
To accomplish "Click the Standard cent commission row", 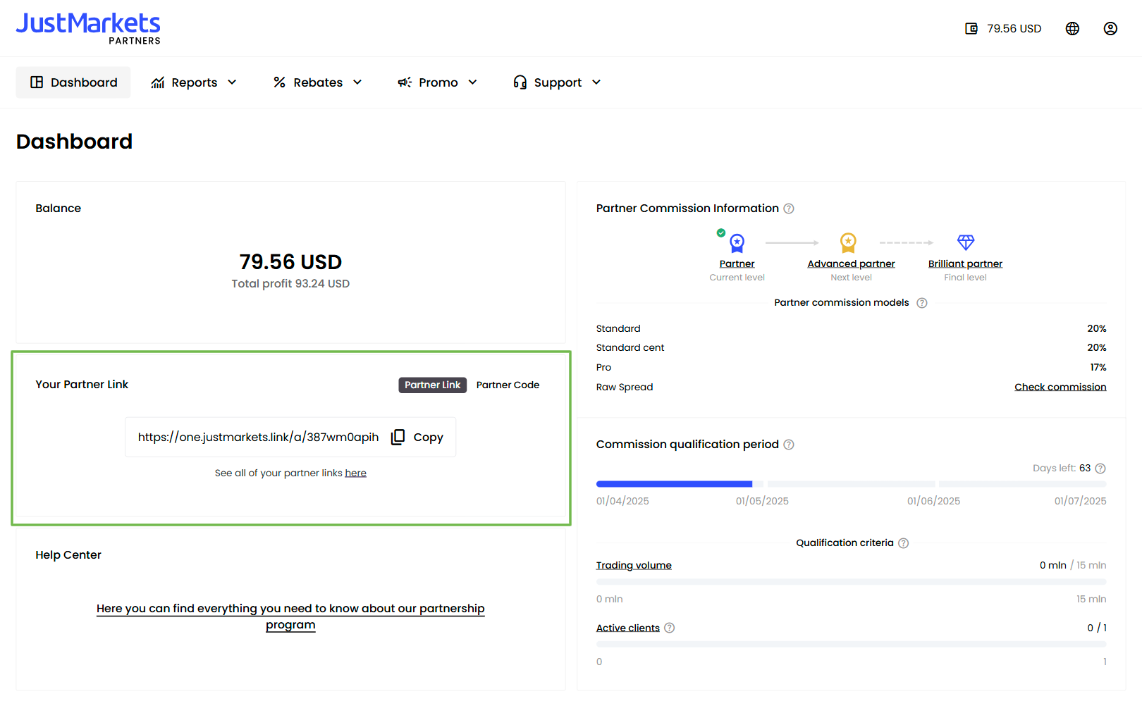I will pyautogui.click(x=851, y=348).
